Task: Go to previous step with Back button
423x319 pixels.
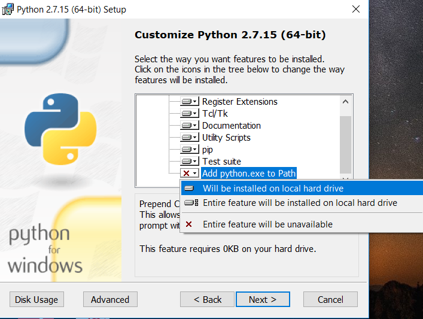Action: pos(207,299)
